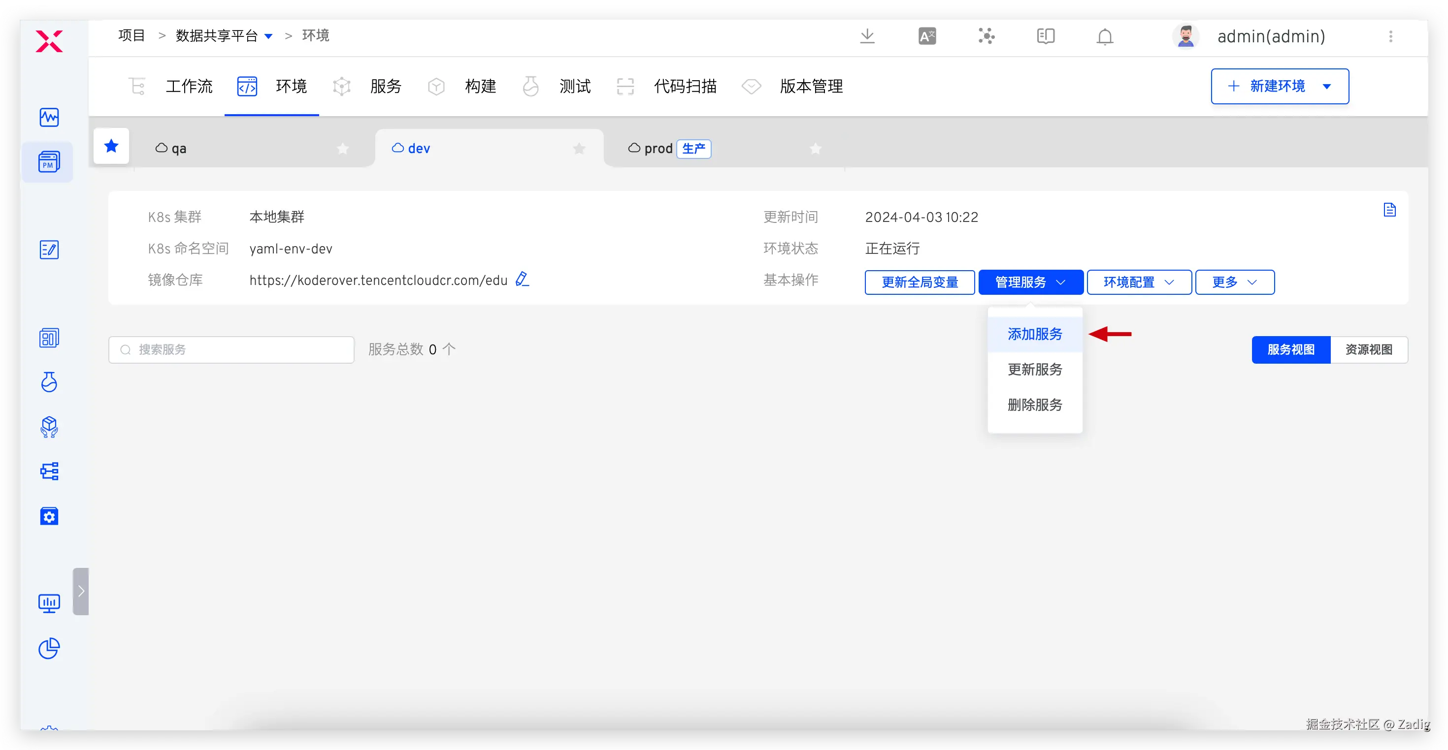This screenshot has height=750, width=1448.
Task: Expand the collapsed sidebar arrow handle
Action: coord(81,591)
